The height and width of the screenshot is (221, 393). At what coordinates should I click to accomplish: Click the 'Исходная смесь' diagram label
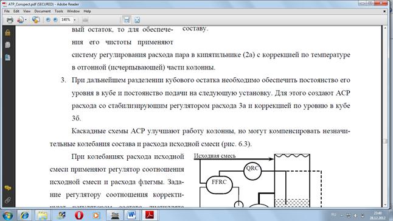(215, 156)
